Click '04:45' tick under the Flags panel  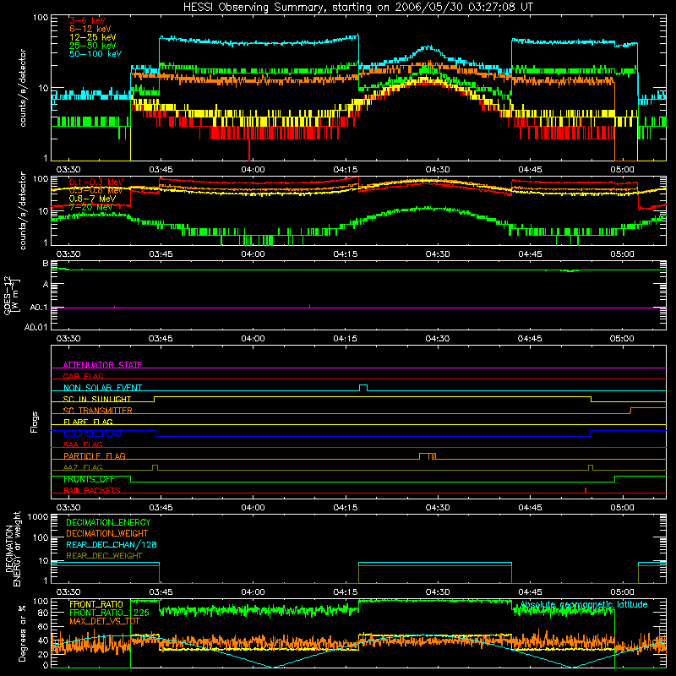point(530,507)
